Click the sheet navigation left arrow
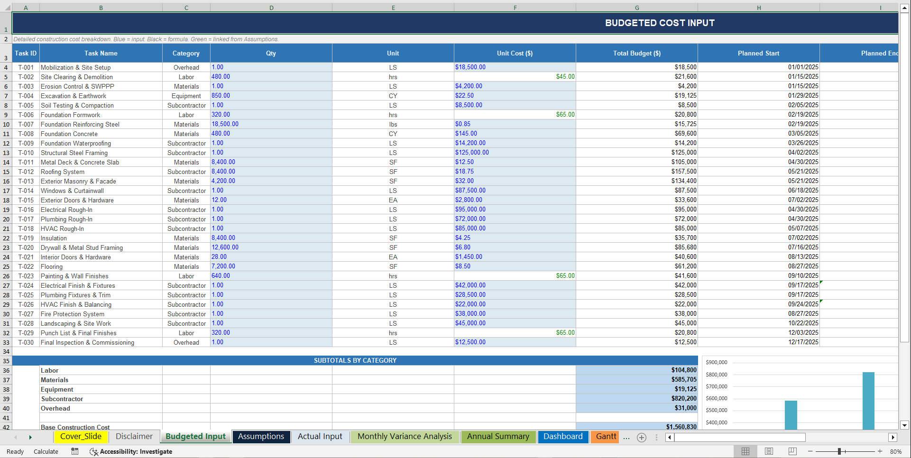911x458 pixels. click(x=15, y=437)
